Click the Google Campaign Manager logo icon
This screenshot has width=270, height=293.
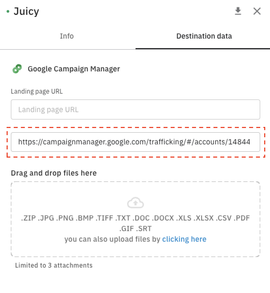[17, 69]
